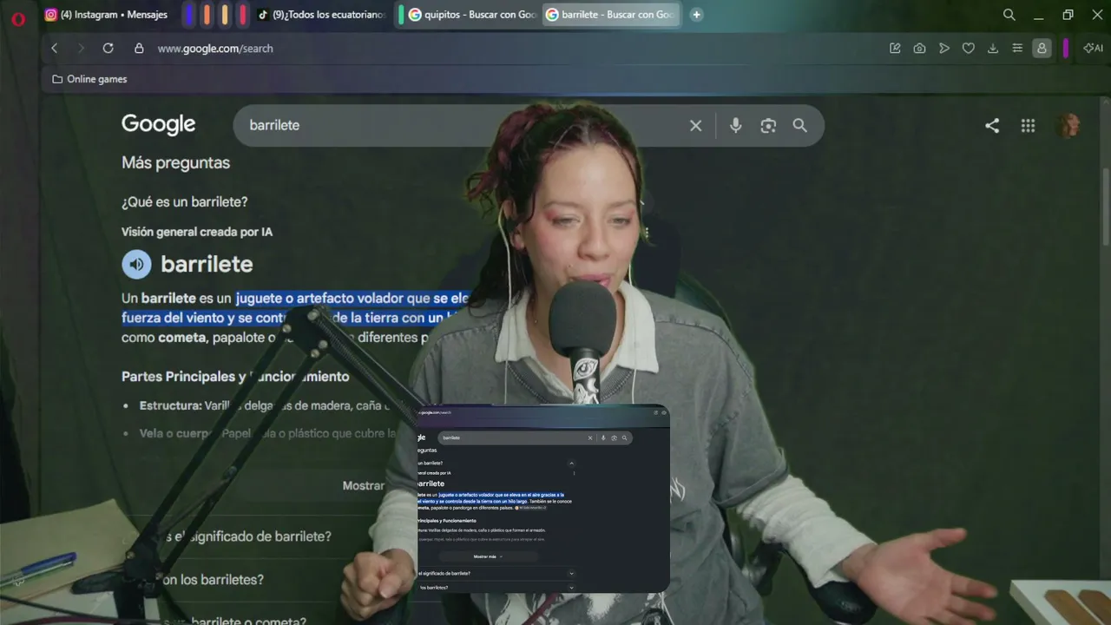Open the page edit/annotate tool icon

pos(895,49)
